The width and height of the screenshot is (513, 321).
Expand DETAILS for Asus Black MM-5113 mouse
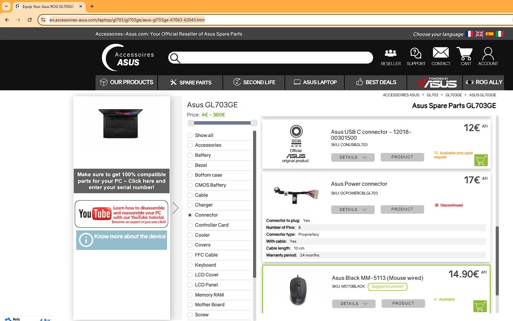354,304
